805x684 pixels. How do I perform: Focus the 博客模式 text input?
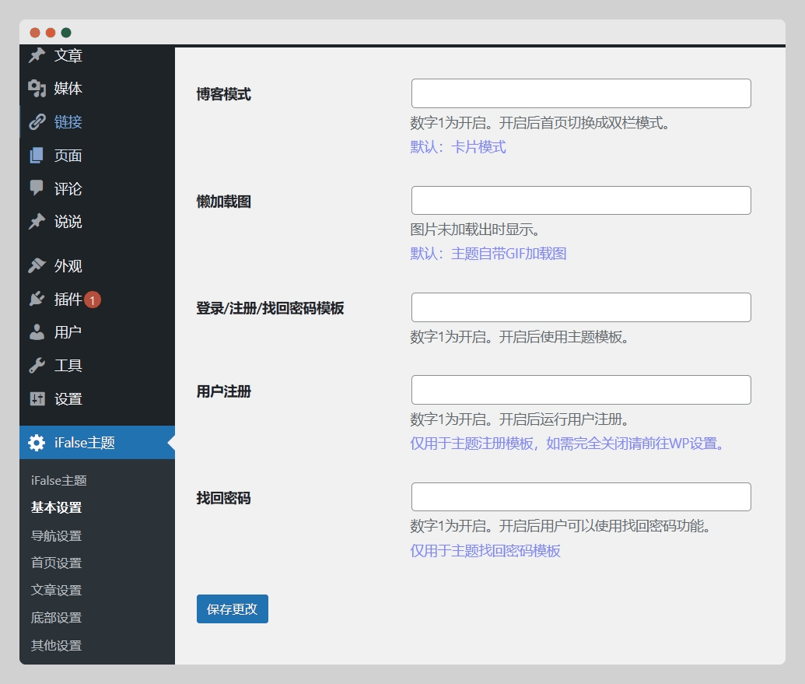[580, 93]
